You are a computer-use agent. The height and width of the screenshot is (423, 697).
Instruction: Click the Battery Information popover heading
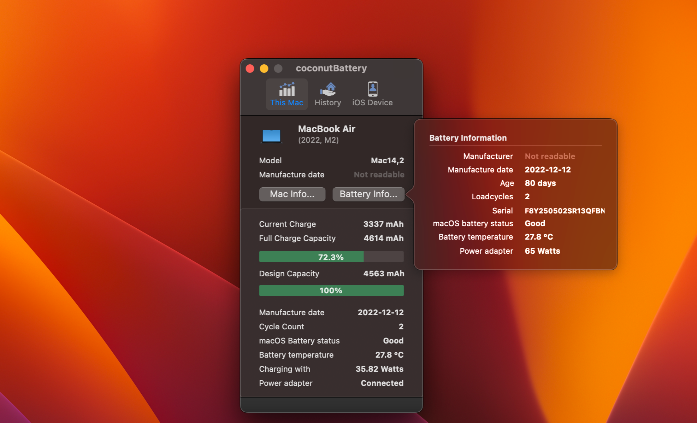(x=468, y=138)
